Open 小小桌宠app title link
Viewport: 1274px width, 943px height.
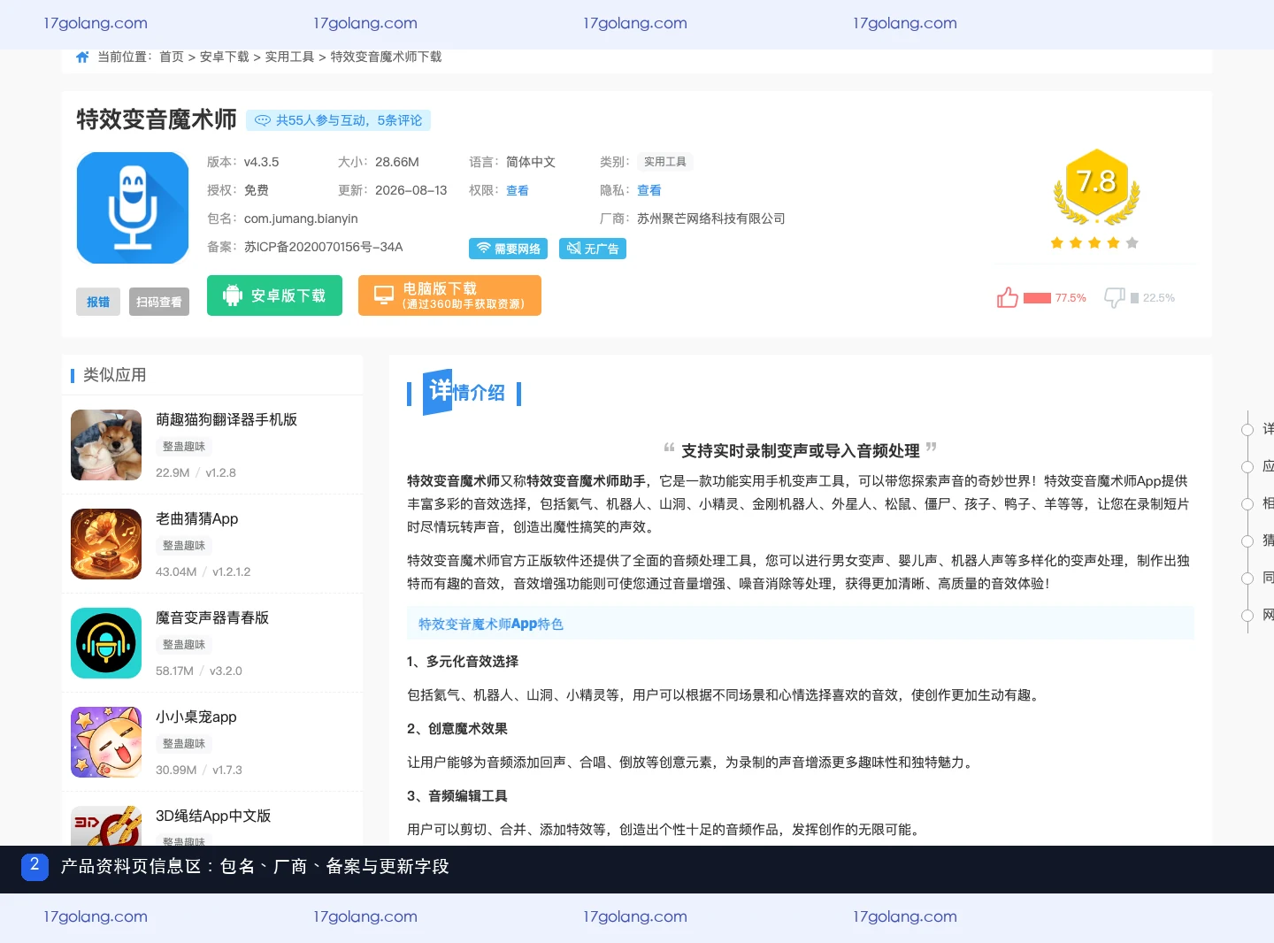click(196, 717)
